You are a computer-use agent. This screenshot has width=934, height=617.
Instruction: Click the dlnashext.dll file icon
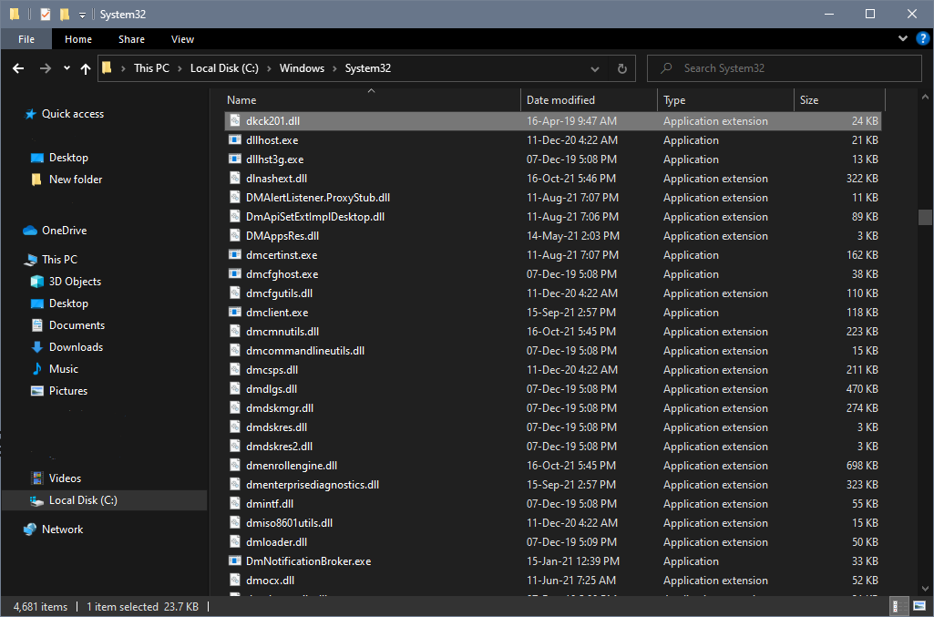[235, 178]
